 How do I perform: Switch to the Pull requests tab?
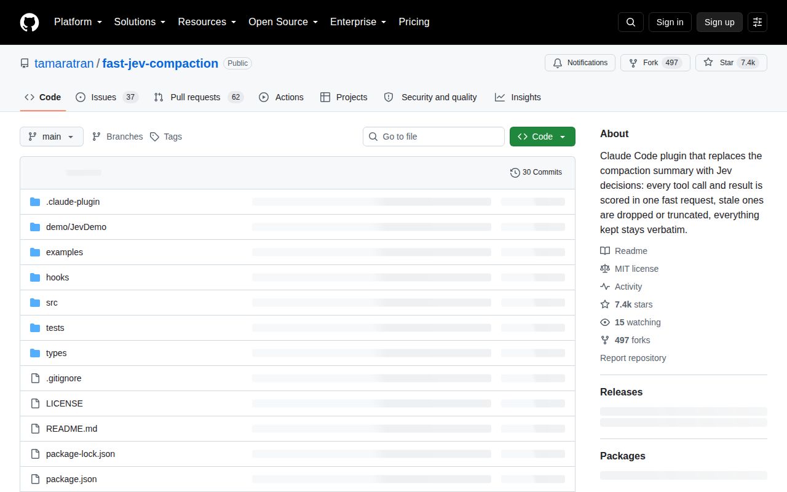(199, 97)
